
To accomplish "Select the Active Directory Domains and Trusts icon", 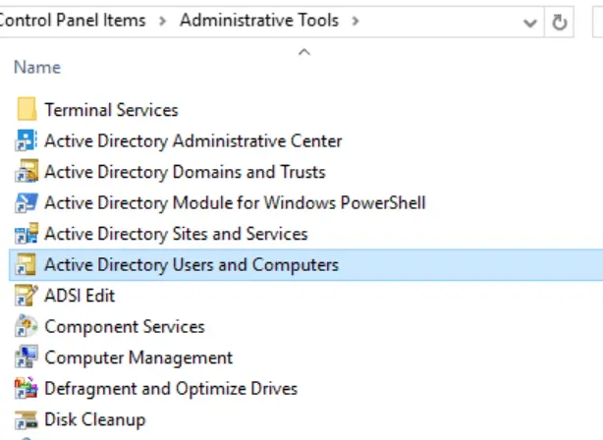I will (x=27, y=172).
